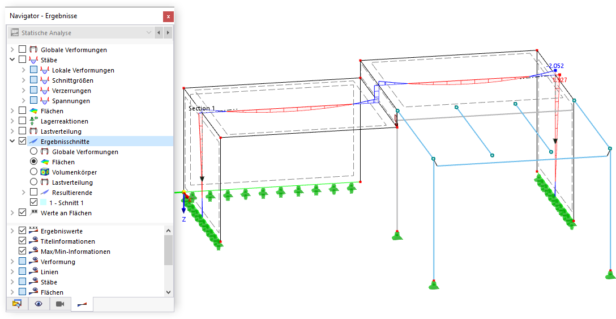Click the Lagerreaktionen support icon
616x319 pixels.
(33, 121)
